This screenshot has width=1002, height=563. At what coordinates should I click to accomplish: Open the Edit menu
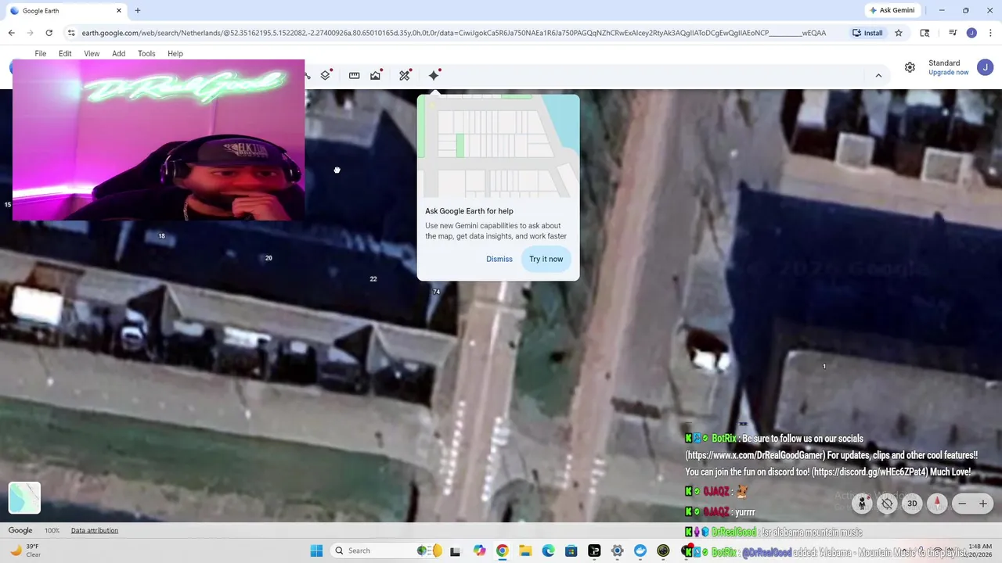[x=65, y=54]
